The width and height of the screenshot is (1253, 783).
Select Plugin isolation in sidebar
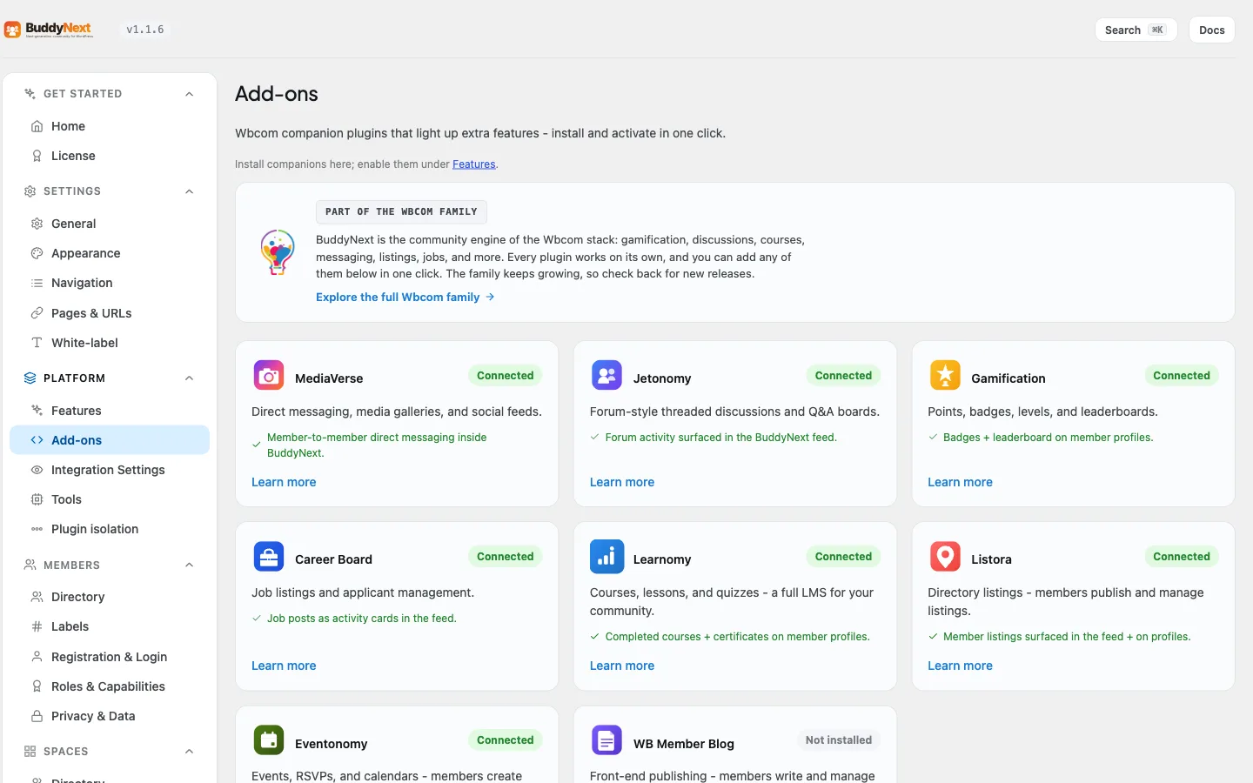(110, 529)
